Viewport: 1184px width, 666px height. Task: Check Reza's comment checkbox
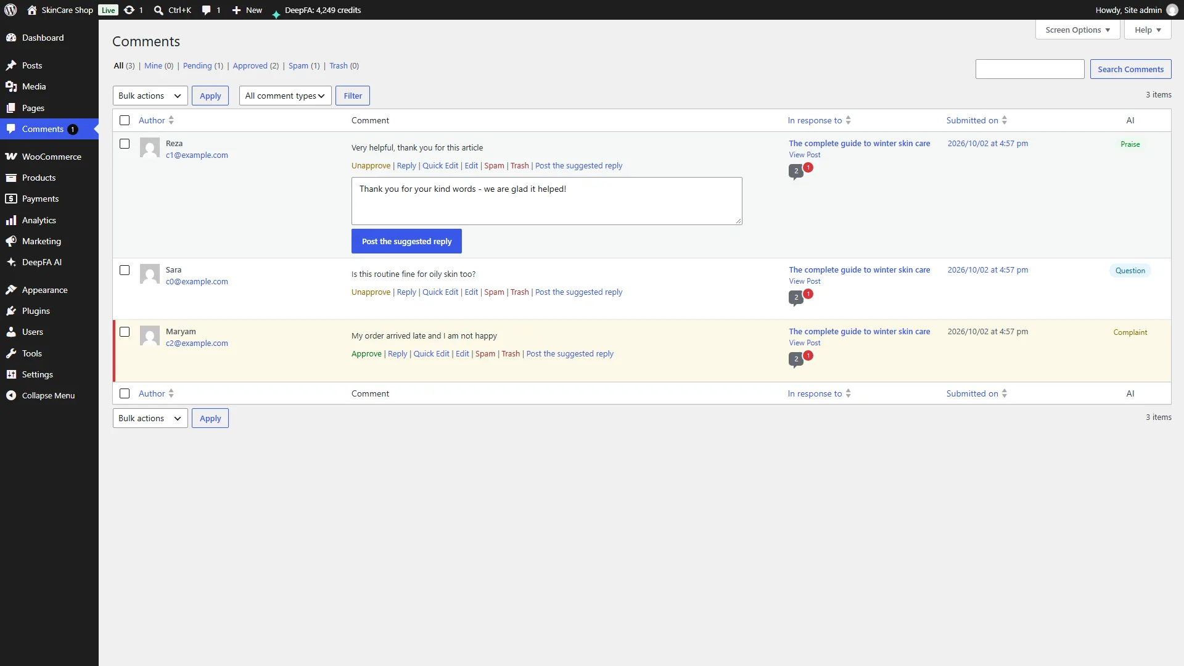(x=125, y=144)
